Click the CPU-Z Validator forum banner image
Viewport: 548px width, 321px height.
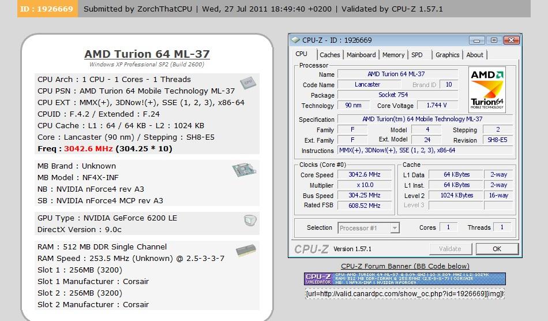(405, 279)
